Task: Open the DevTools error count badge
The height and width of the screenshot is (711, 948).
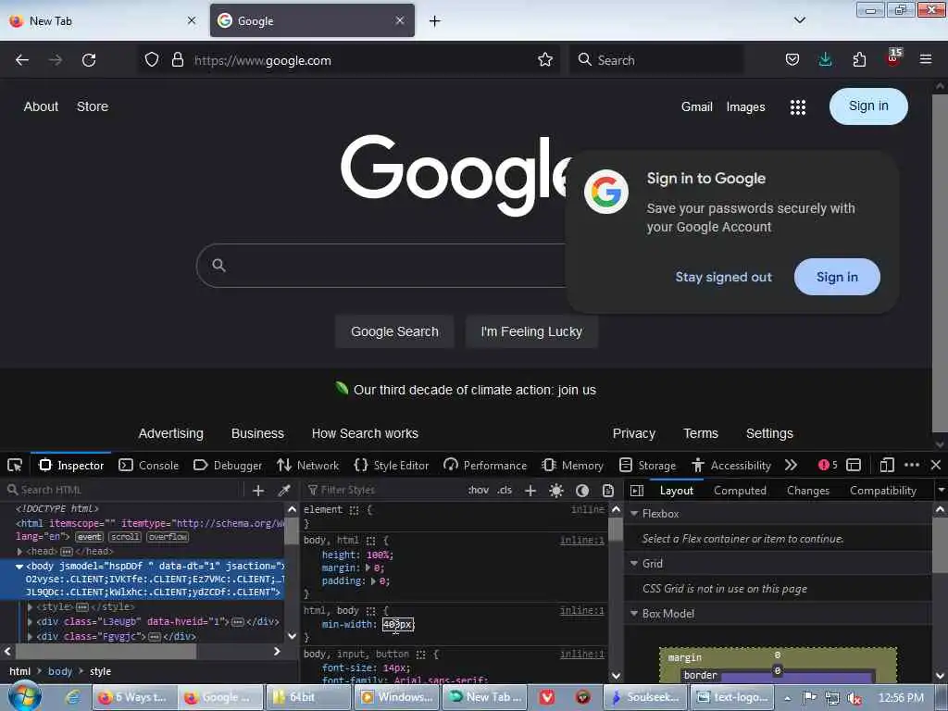Action: (x=828, y=465)
